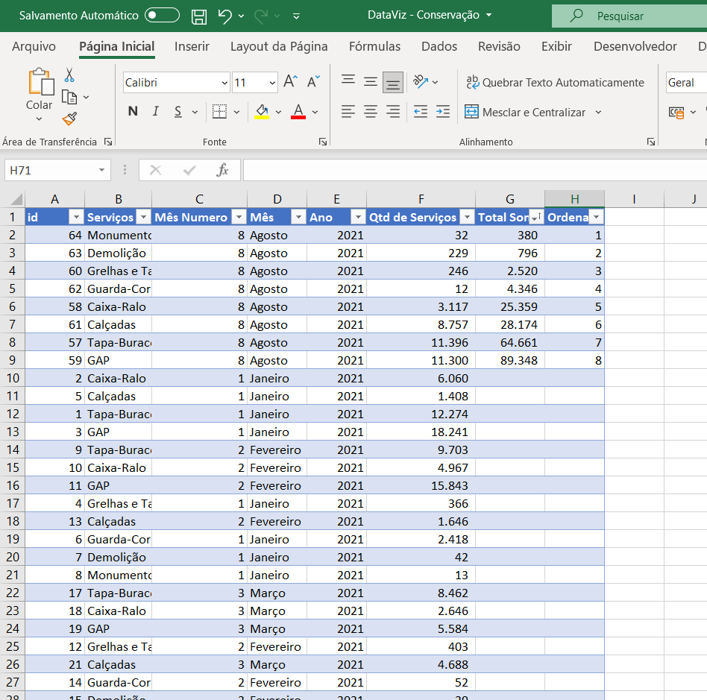This screenshot has width=707, height=700.
Task: Center cell text horizontally
Action: (371, 111)
